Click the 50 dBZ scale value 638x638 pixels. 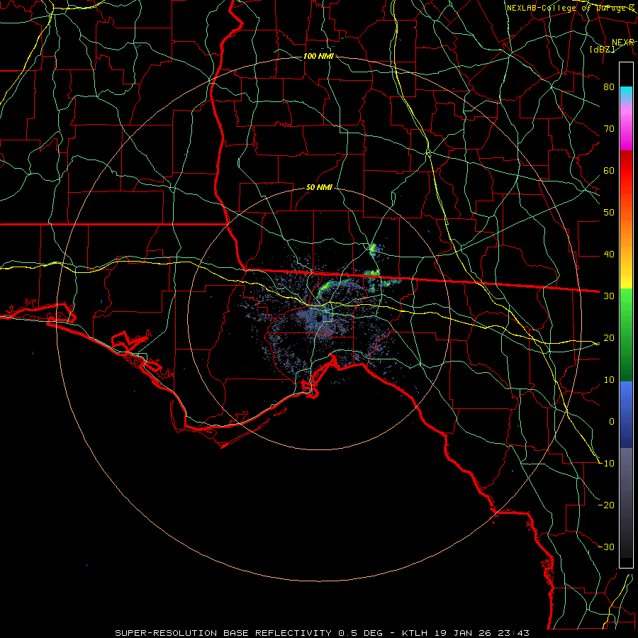click(x=609, y=213)
